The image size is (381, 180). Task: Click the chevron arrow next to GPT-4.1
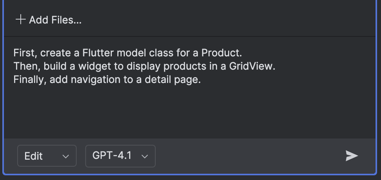pos(145,157)
